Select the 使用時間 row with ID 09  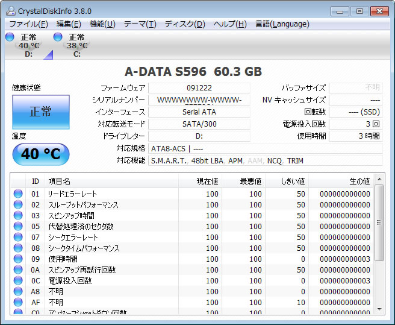pos(193,259)
